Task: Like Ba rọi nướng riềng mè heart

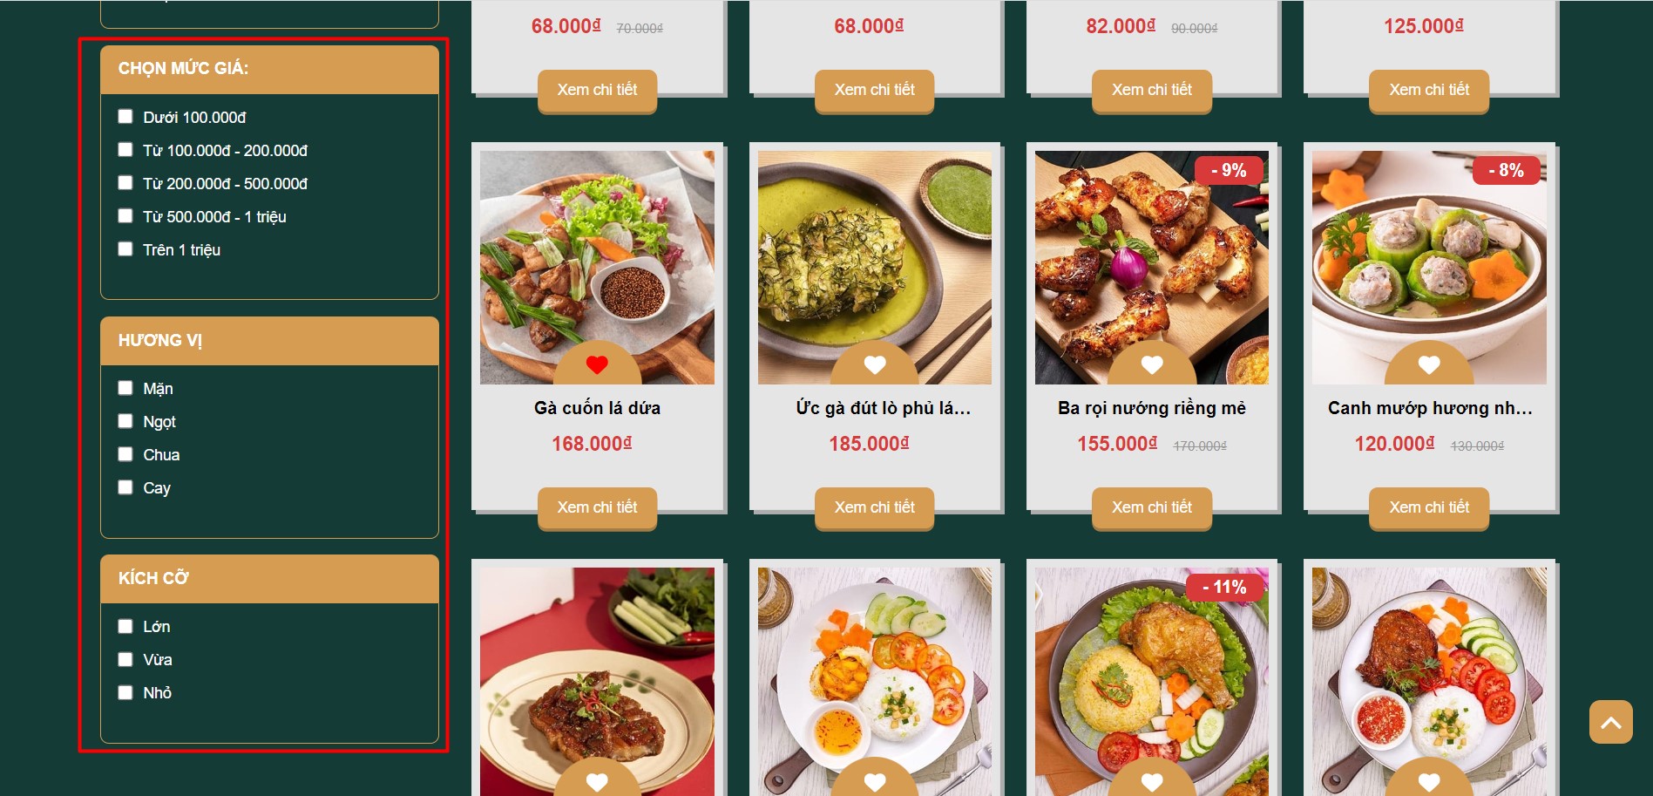Action: click(x=1152, y=365)
